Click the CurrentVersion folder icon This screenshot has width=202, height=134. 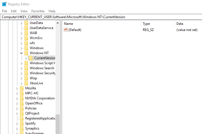(31, 58)
